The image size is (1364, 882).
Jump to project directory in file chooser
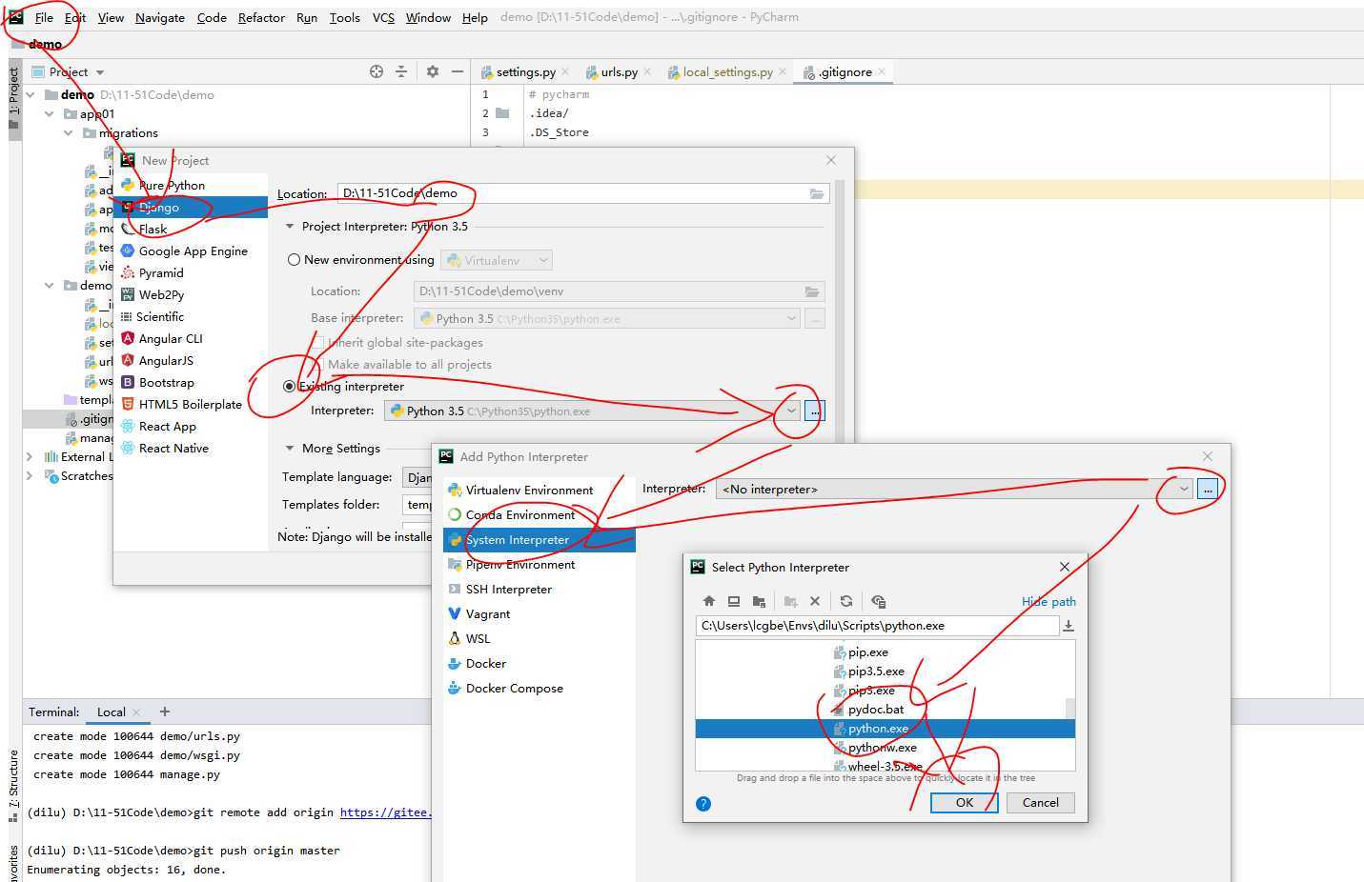point(759,601)
